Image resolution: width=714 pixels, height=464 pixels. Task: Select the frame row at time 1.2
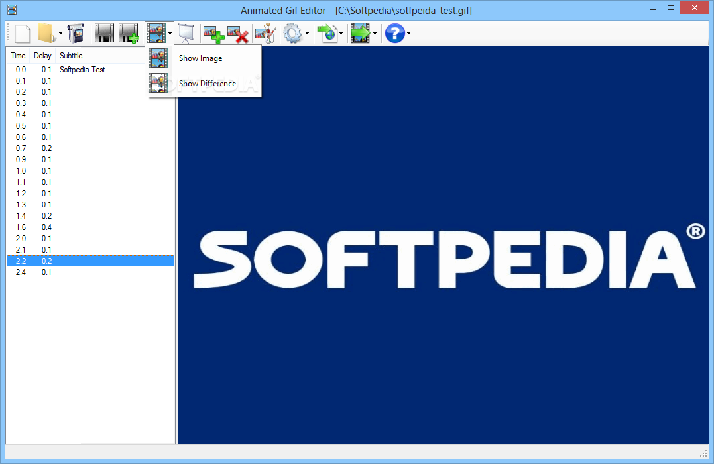[90, 194]
